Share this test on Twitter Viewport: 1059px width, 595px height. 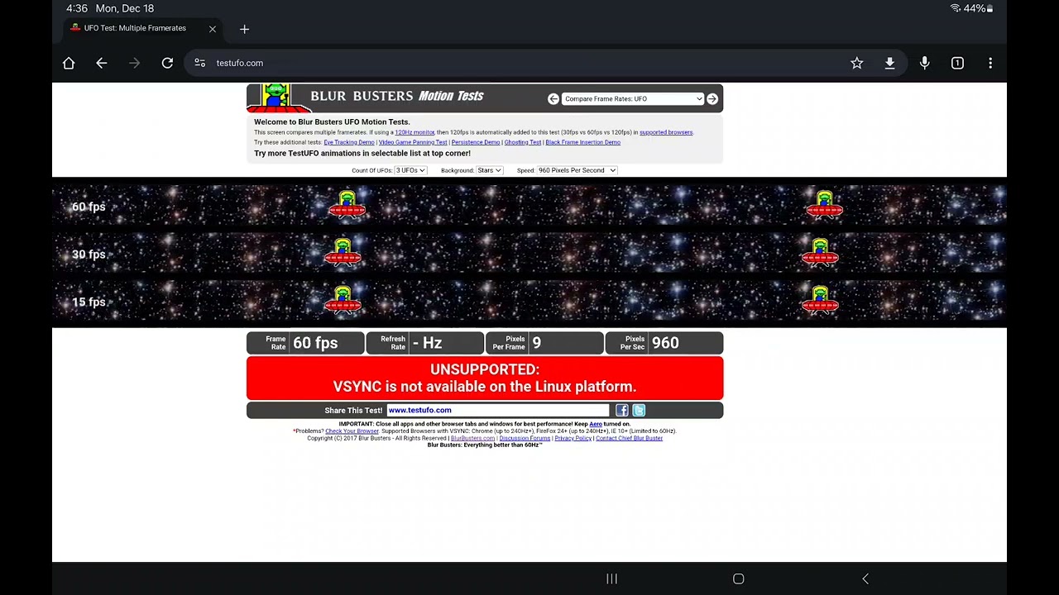pos(639,410)
